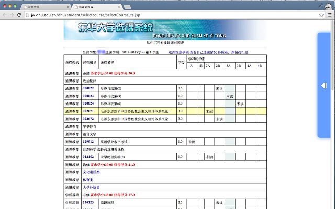This screenshot has width=335, height=209.
Task: Click 未读 in the 012162 row
Action: tap(209, 157)
